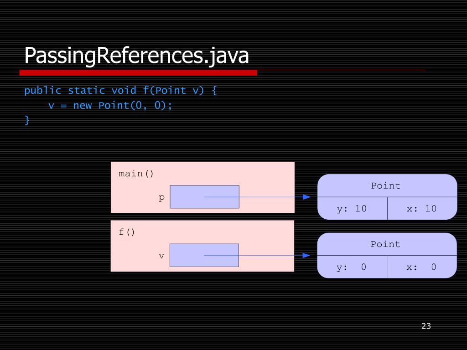
Task: Click the 'y: 10' field cell
Action: pyautogui.click(x=353, y=208)
